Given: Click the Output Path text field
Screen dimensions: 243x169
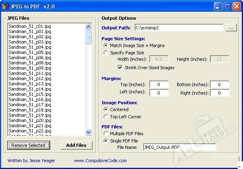Looking at the screenshot, I should pyautogui.click(x=178, y=28).
